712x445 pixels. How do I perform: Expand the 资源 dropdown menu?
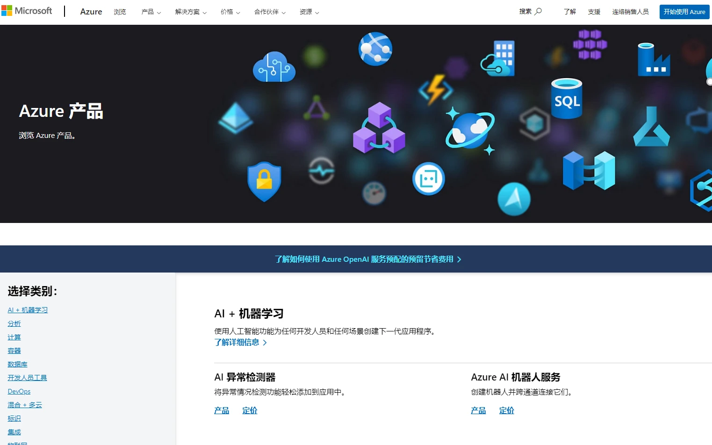pos(309,12)
